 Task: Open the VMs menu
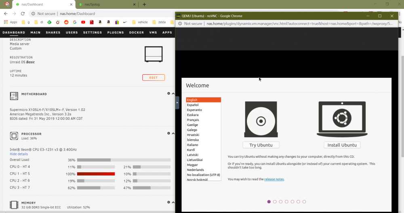[153, 32]
